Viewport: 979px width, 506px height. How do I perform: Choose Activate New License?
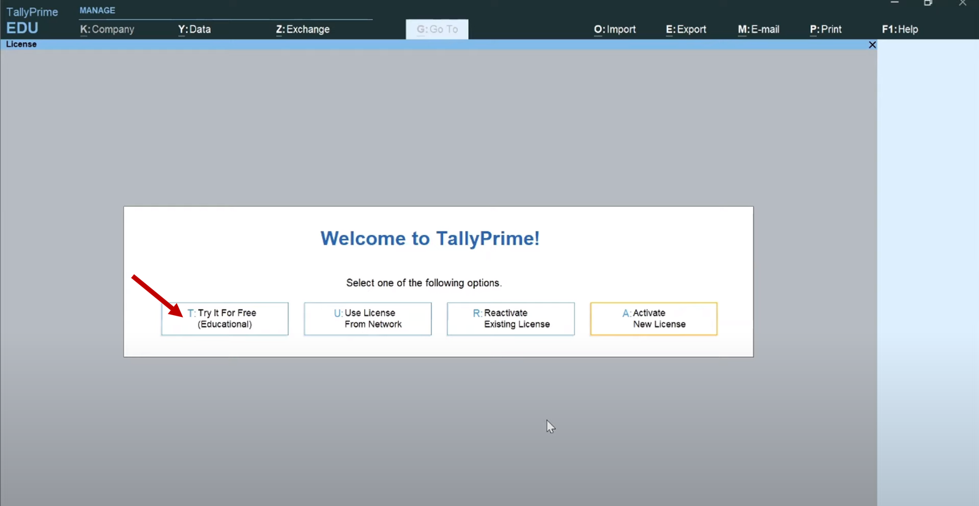point(653,319)
